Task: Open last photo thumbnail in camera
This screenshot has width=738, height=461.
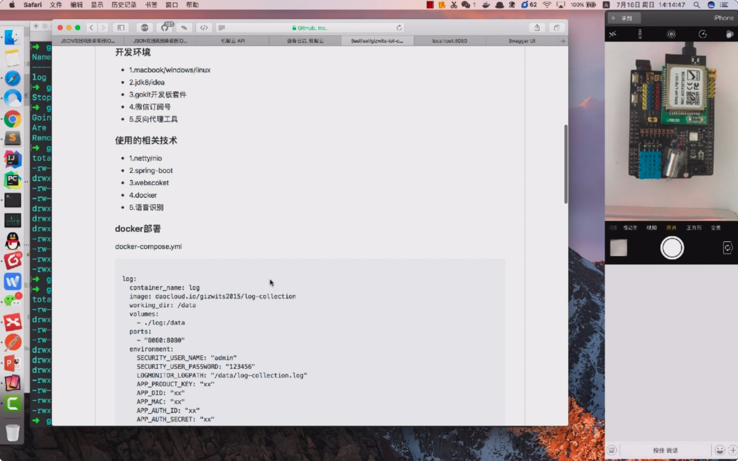Action: click(618, 248)
